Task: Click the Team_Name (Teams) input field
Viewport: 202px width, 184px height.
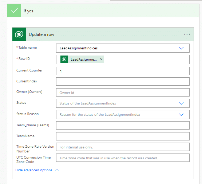Action: point(123,126)
